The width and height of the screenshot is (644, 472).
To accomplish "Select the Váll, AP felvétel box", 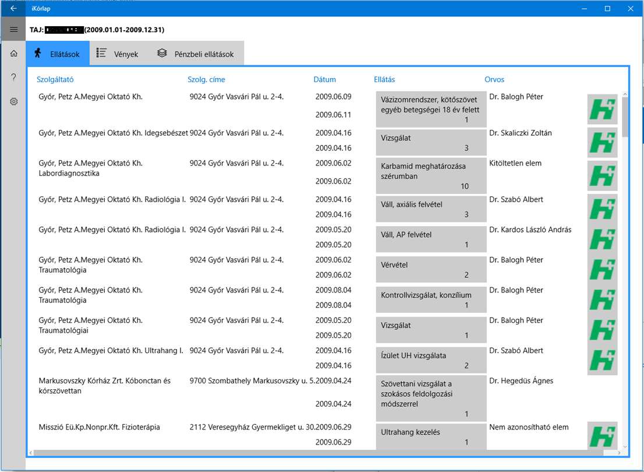I will click(x=431, y=239).
